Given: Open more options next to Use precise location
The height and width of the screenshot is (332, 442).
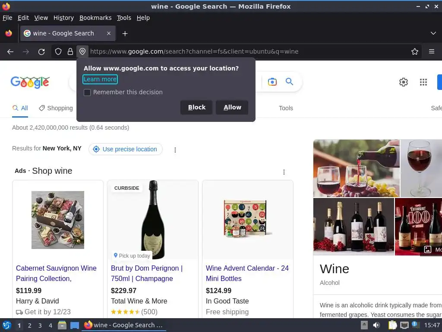Looking at the screenshot, I should click(x=175, y=150).
